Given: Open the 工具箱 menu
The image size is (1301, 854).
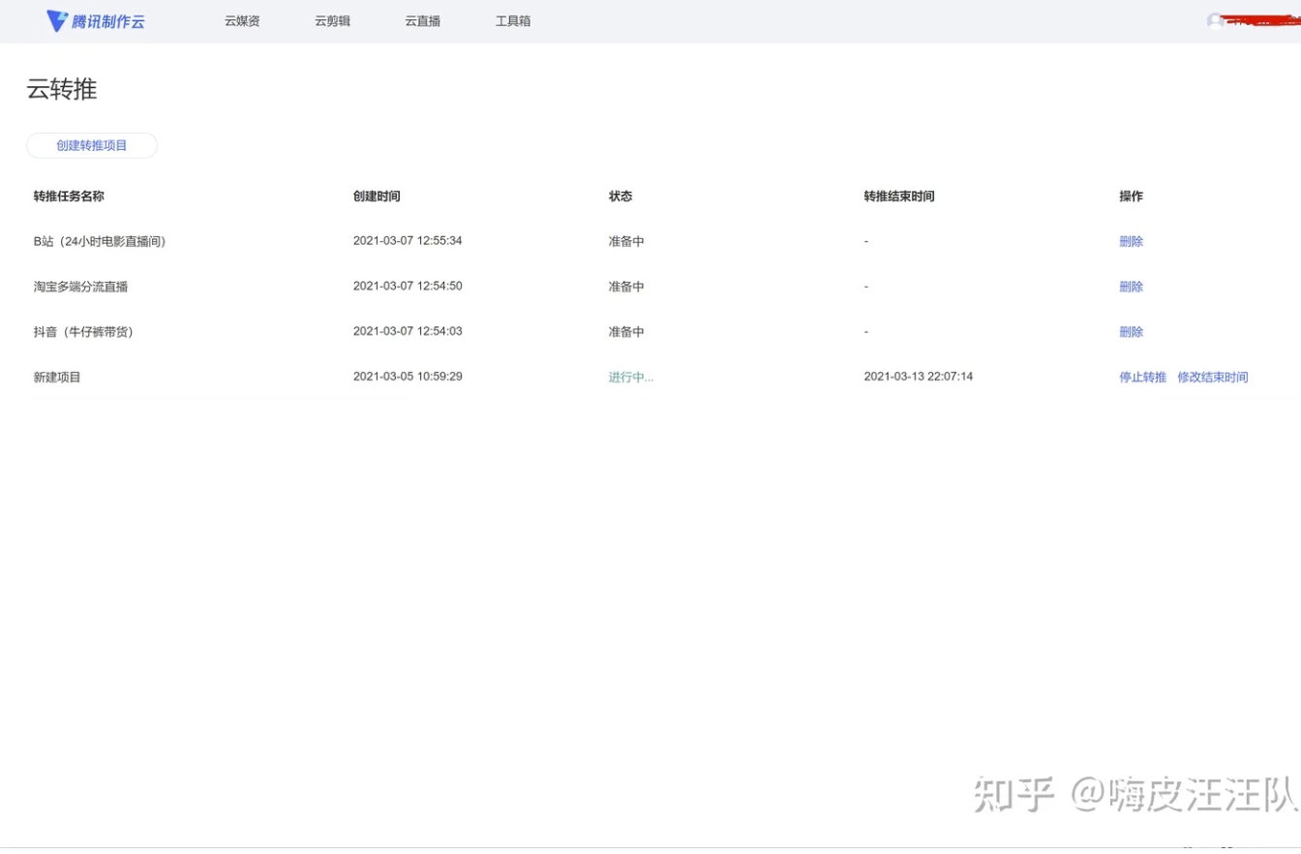Looking at the screenshot, I should click(513, 21).
